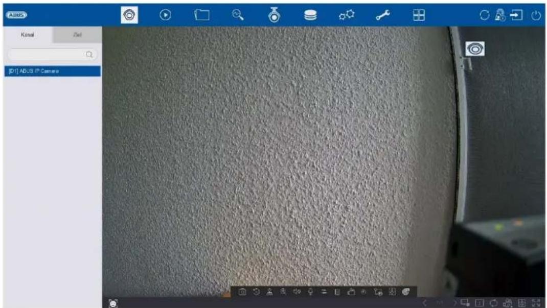Toggle the microphone two-way audio icon
The height and width of the screenshot is (308, 547).
coord(310,292)
